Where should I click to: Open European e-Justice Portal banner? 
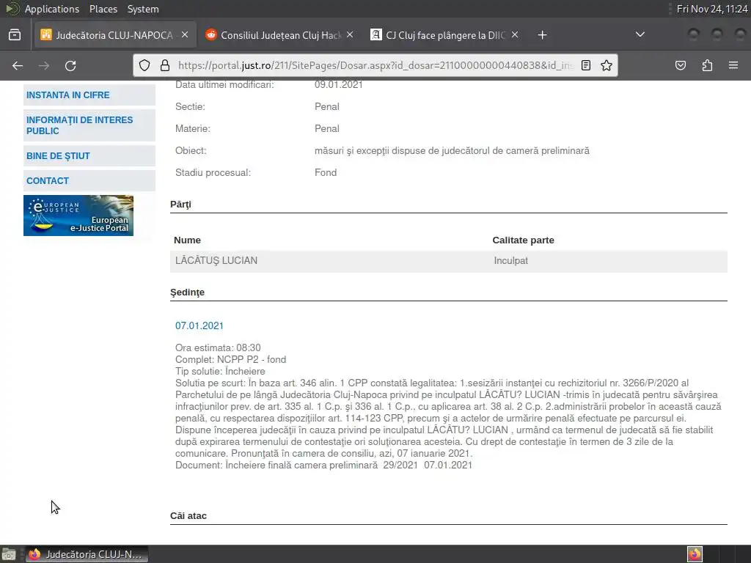click(78, 216)
